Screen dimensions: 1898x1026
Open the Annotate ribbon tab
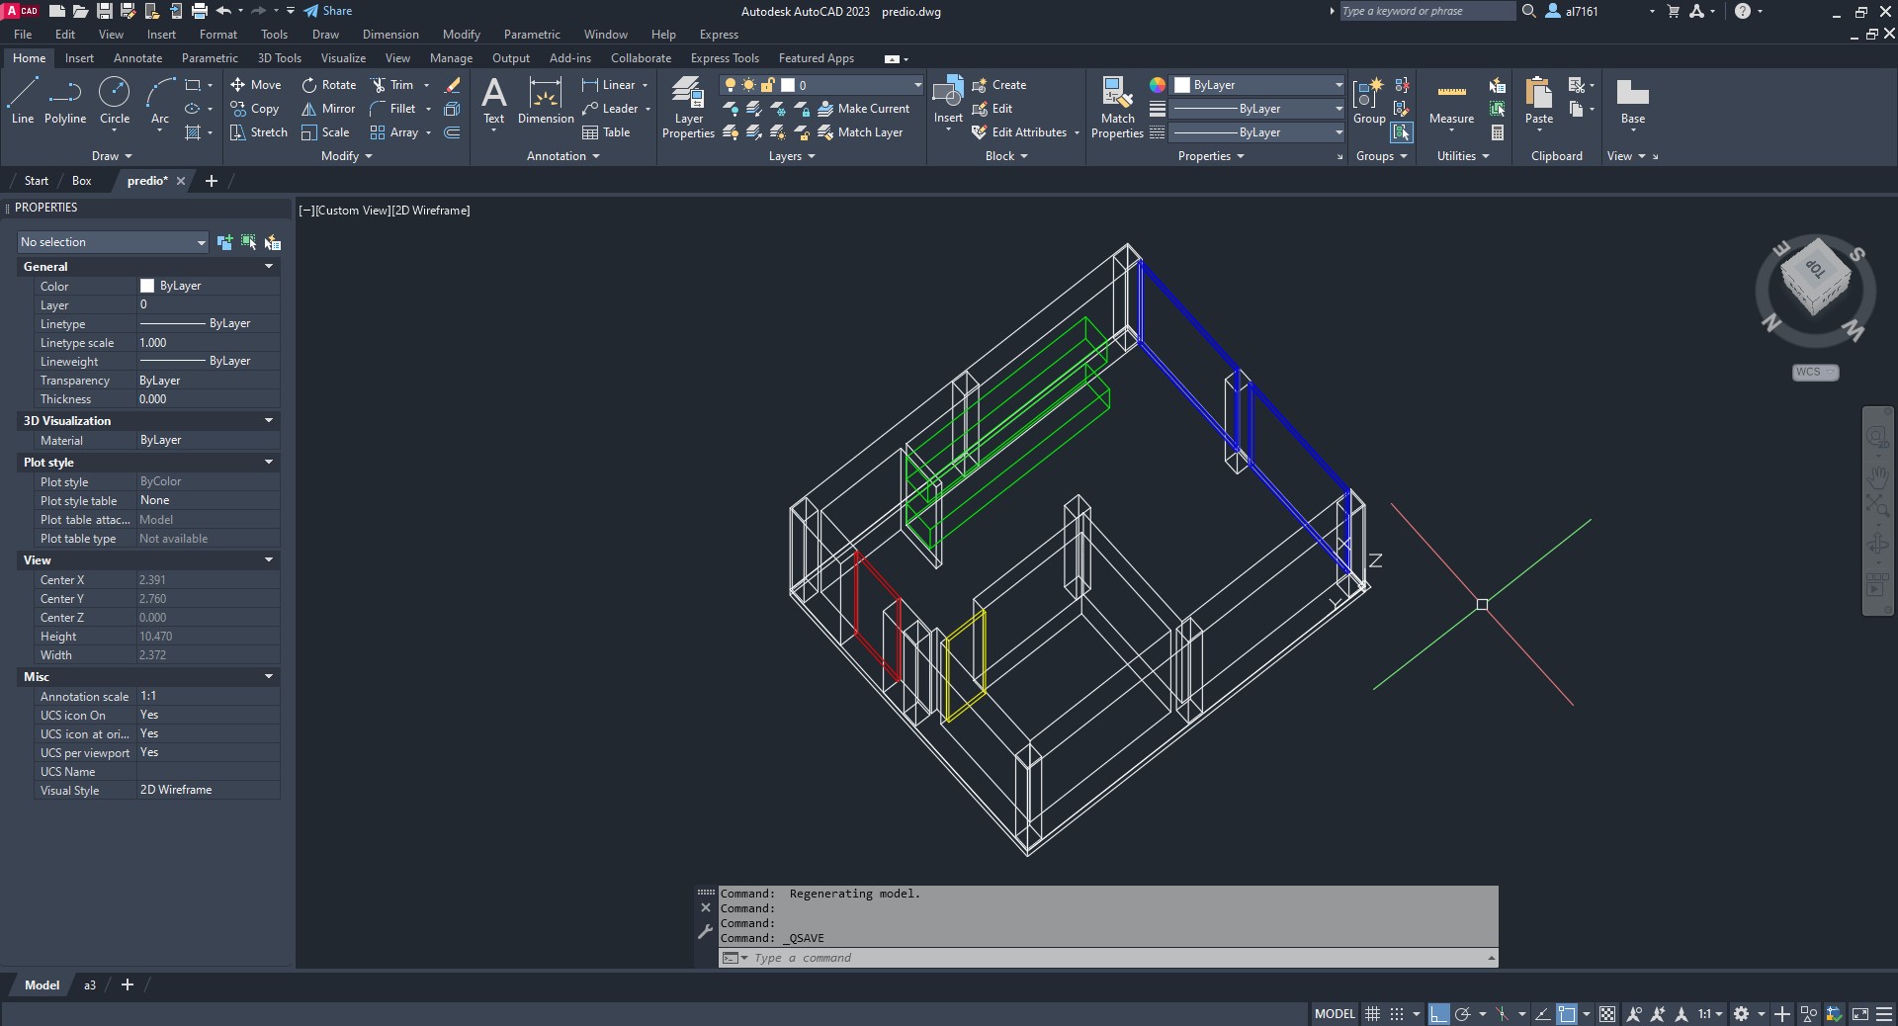point(137,58)
